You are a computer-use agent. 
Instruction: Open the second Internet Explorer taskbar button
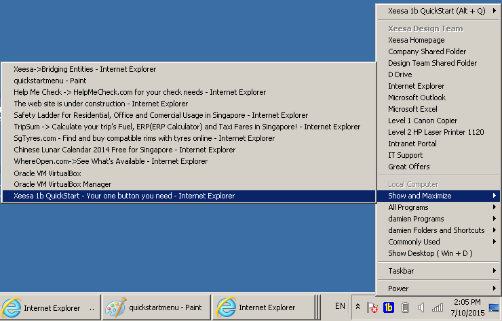click(264, 307)
